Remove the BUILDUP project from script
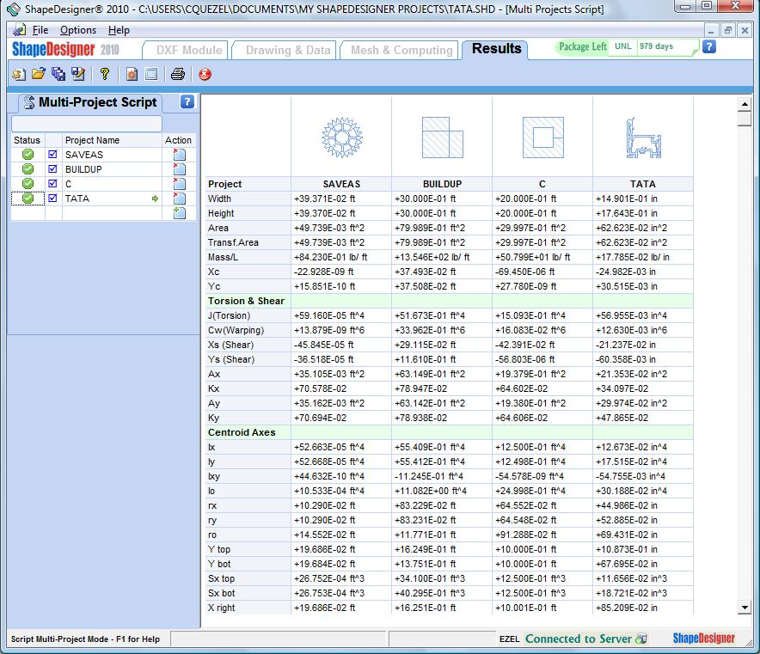Image resolution: width=760 pixels, height=654 pixels. [179, 169]
